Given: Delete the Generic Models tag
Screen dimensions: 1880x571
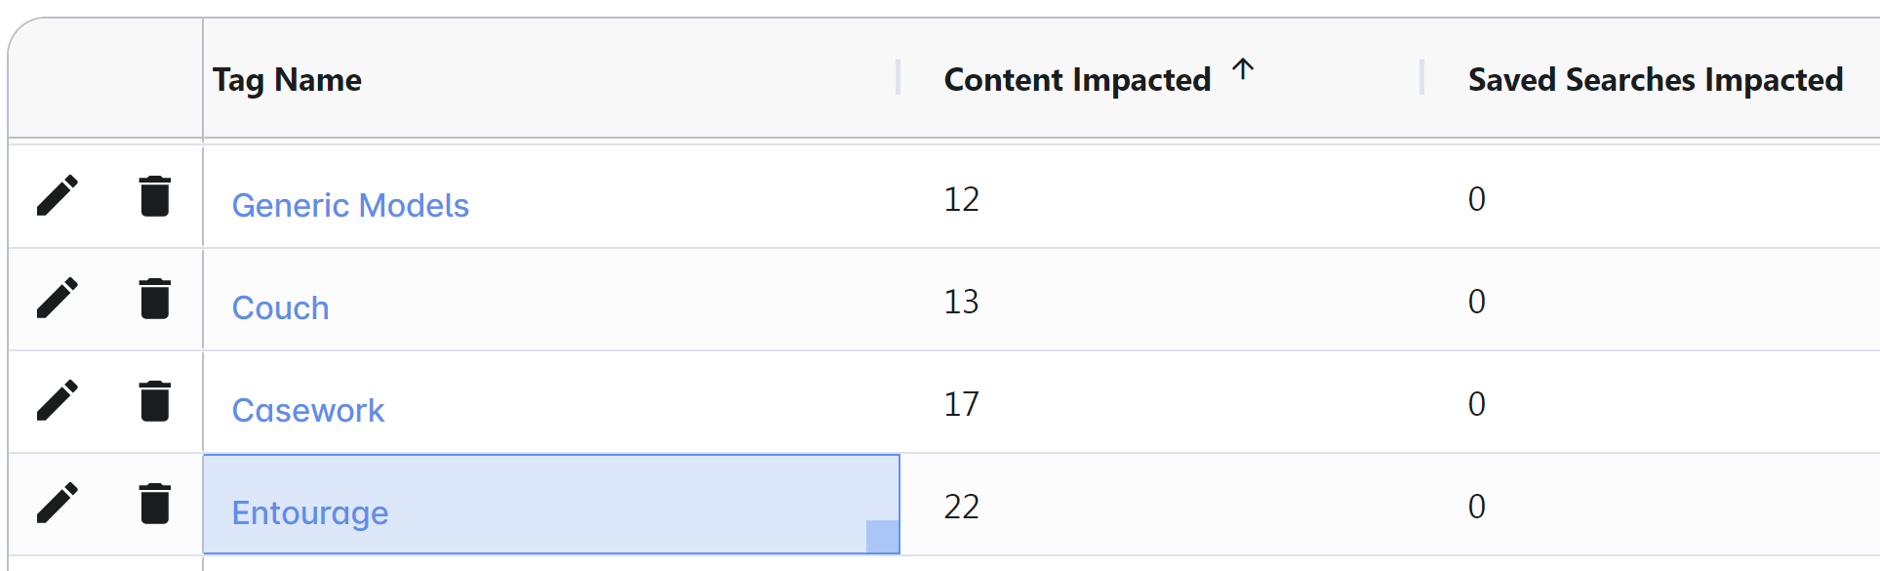Looking at the screenshot, I should (155, 195).
